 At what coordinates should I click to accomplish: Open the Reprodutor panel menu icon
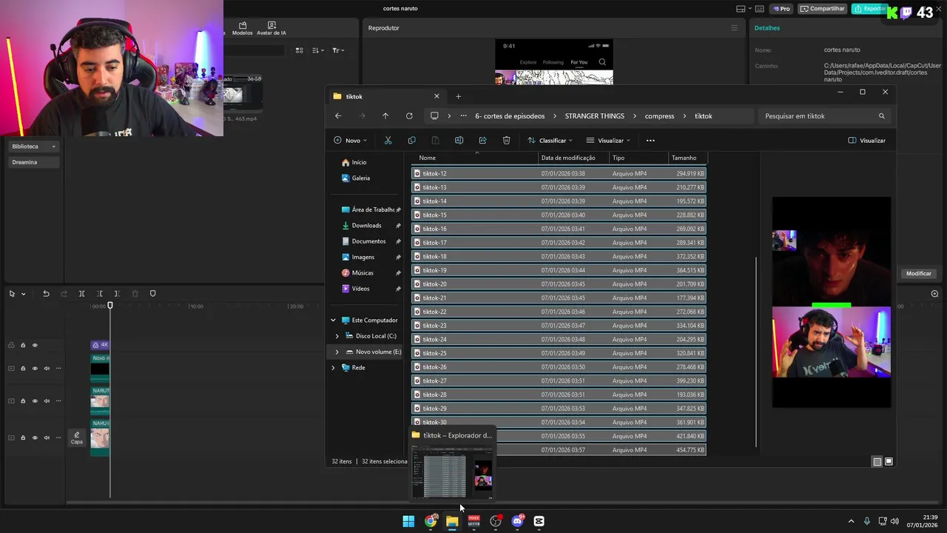point(734,28)
